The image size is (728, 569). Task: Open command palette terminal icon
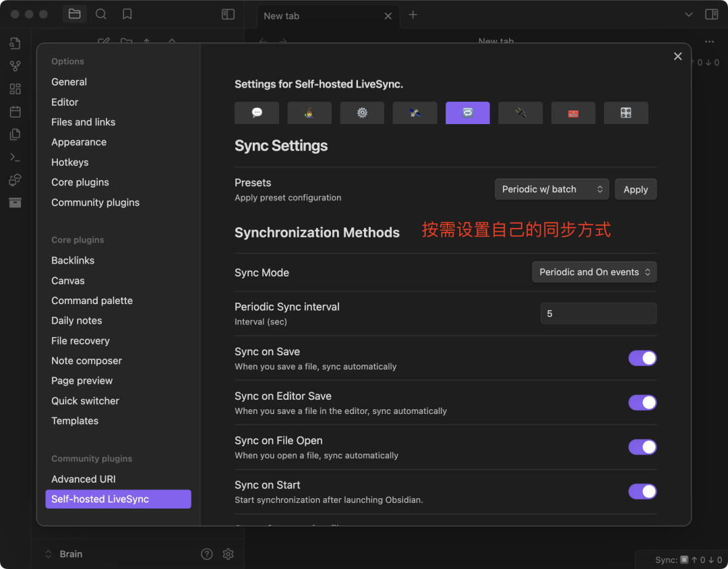15,157
